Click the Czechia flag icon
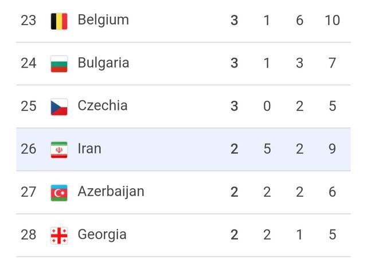Screen dimensions: 367x258 click(x=59, y=106)
